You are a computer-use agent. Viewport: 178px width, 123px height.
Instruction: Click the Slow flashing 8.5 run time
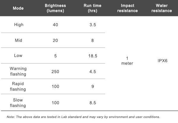pyautogui.click(x=93, y=102)
